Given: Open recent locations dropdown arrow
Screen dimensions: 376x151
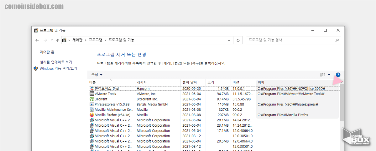Looking at the screenshot, I should click(52, 40).
